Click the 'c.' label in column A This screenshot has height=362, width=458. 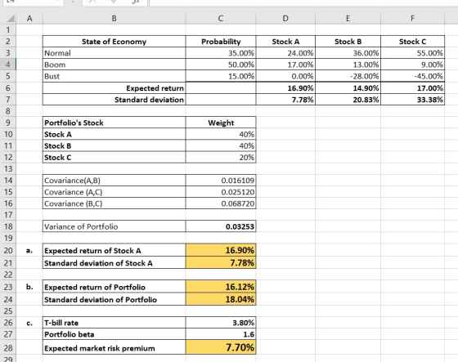pyautogui.click(x=29, y=323)
